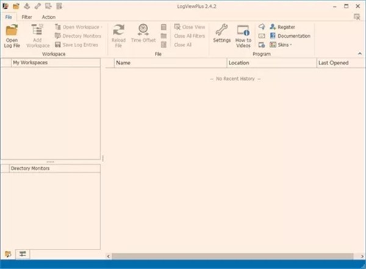Image resolution: width=366 pixels, height=269 pixels.
Task: Click the LogViewPlus app icon in the title bar
Action: pyautogui.click(x=5, y=6)
